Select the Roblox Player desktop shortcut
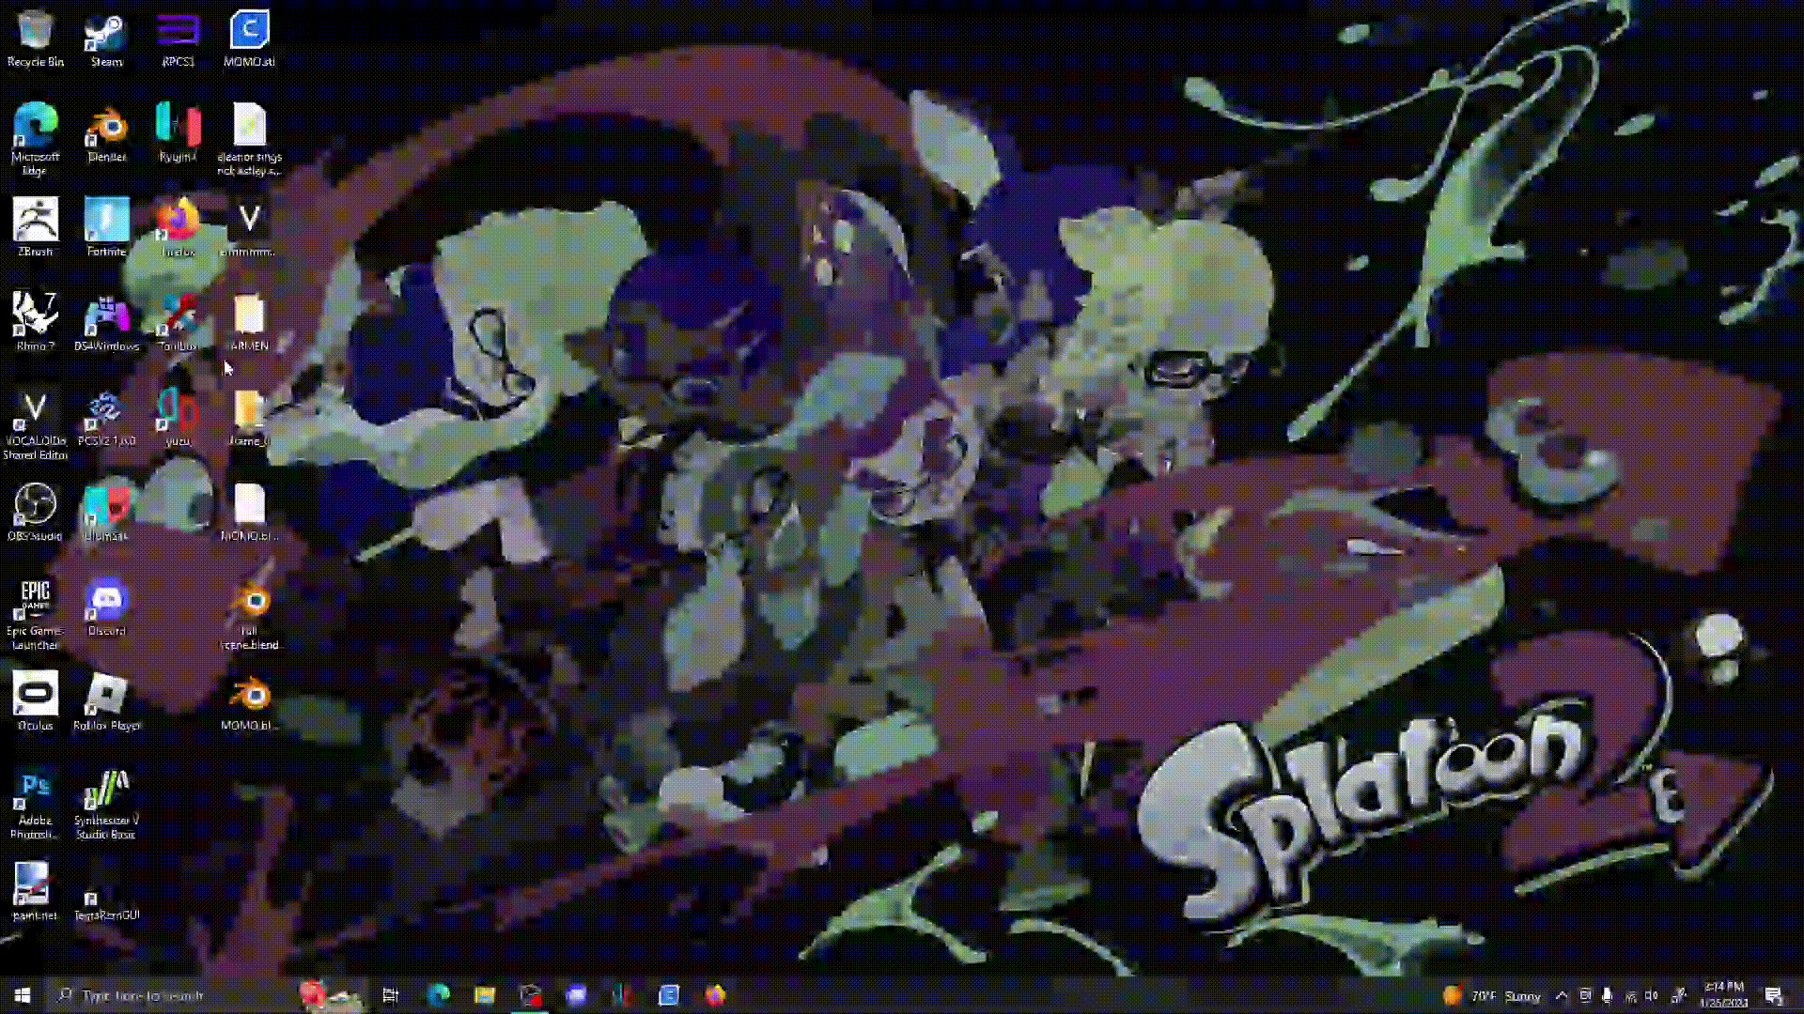 [106, 702]
